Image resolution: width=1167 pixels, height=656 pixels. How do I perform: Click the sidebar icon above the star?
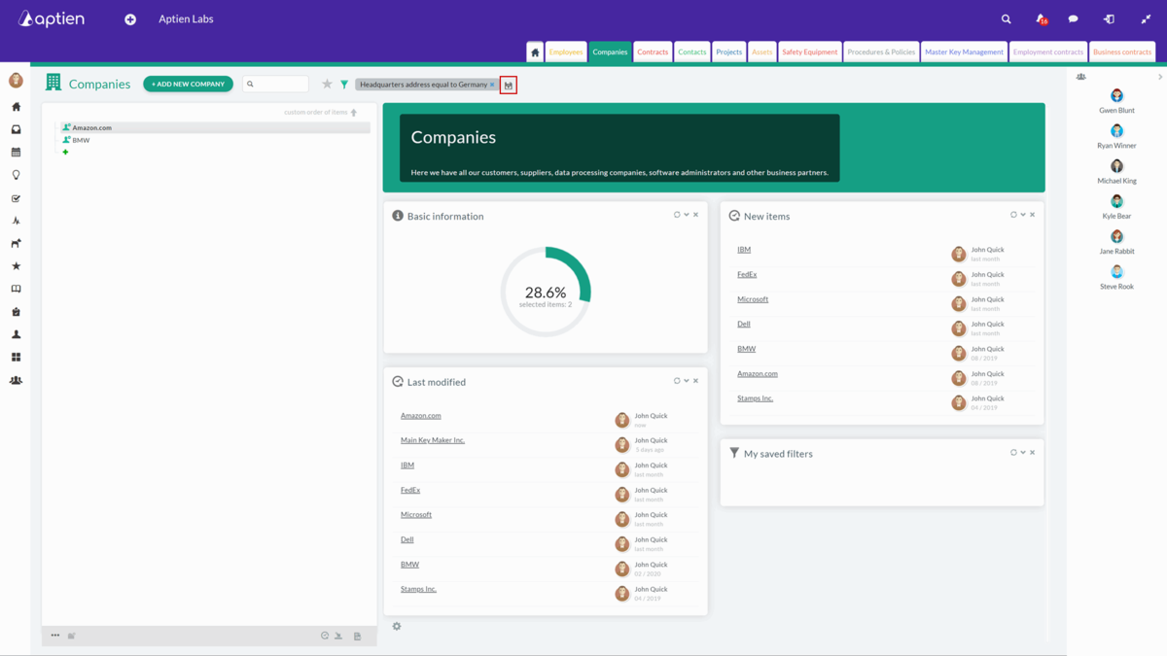point(16,243)
